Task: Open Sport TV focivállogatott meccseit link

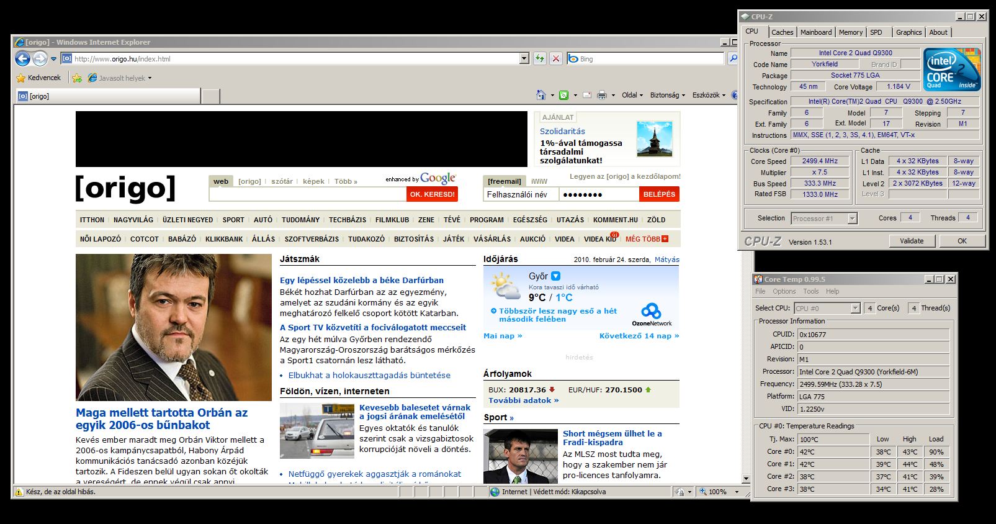Action: click(373, 327)
